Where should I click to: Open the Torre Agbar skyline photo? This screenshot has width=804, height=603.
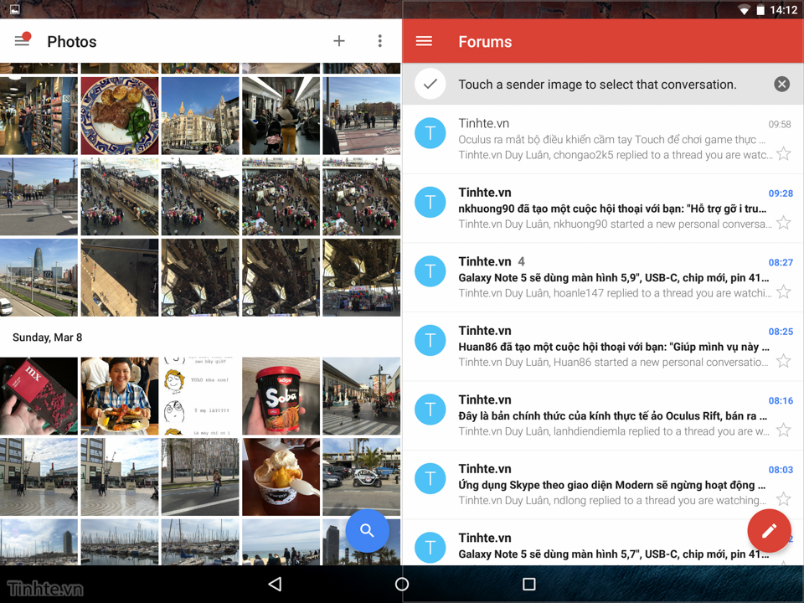point(39,277)
